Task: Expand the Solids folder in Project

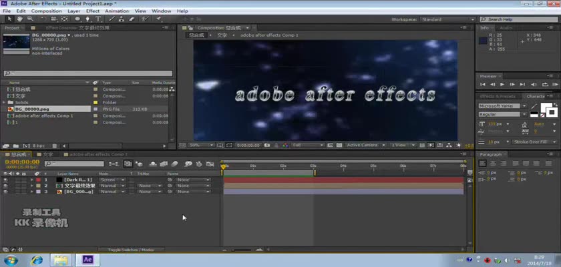Action: tap(4, 103)
